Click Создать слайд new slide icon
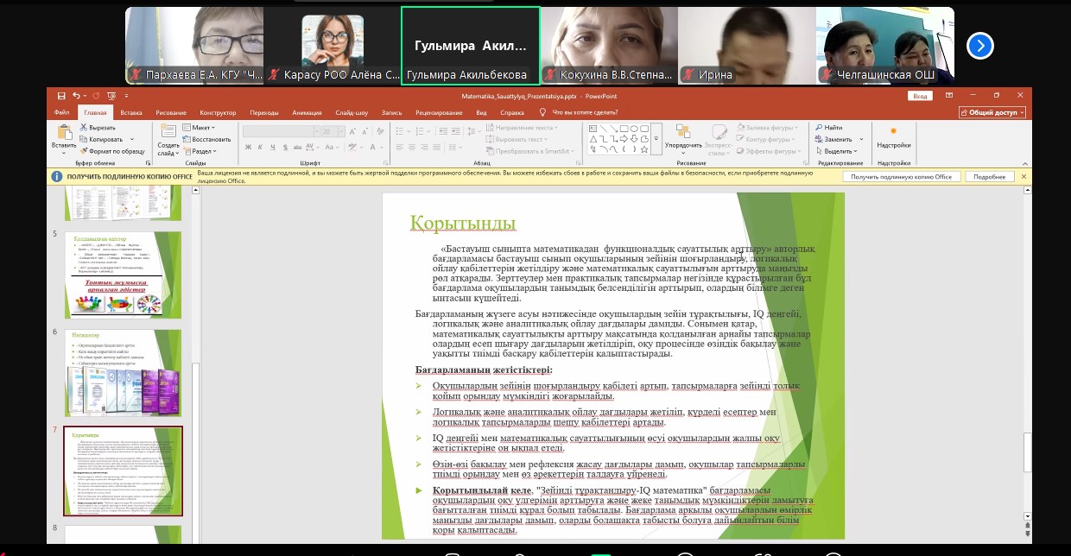The image size is (1071, 556). tap(168, 132)
